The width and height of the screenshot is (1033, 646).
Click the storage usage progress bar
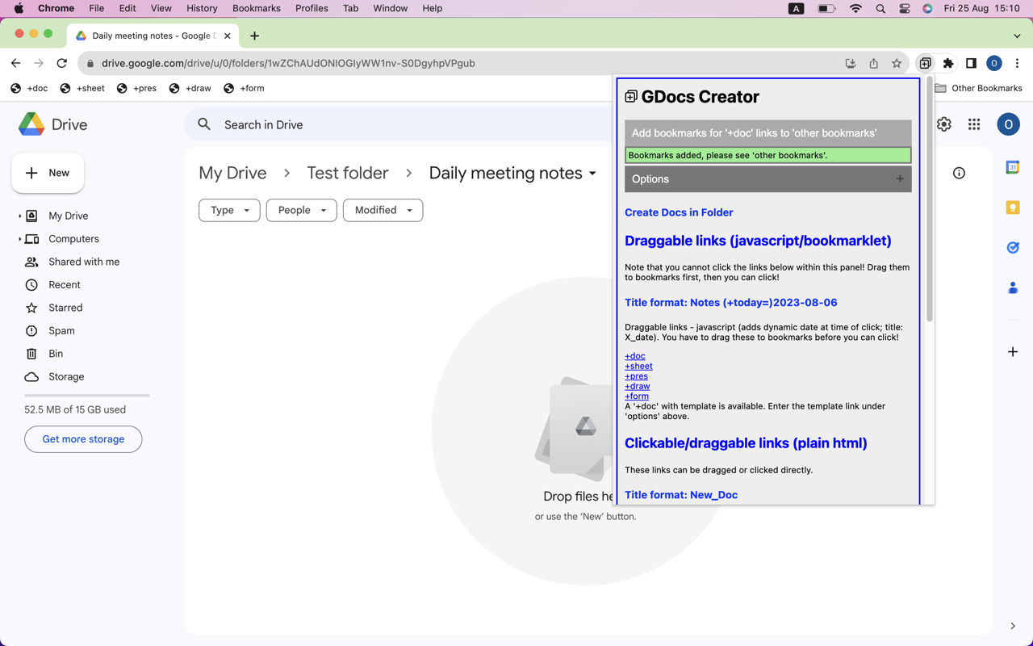click(86, 395)
